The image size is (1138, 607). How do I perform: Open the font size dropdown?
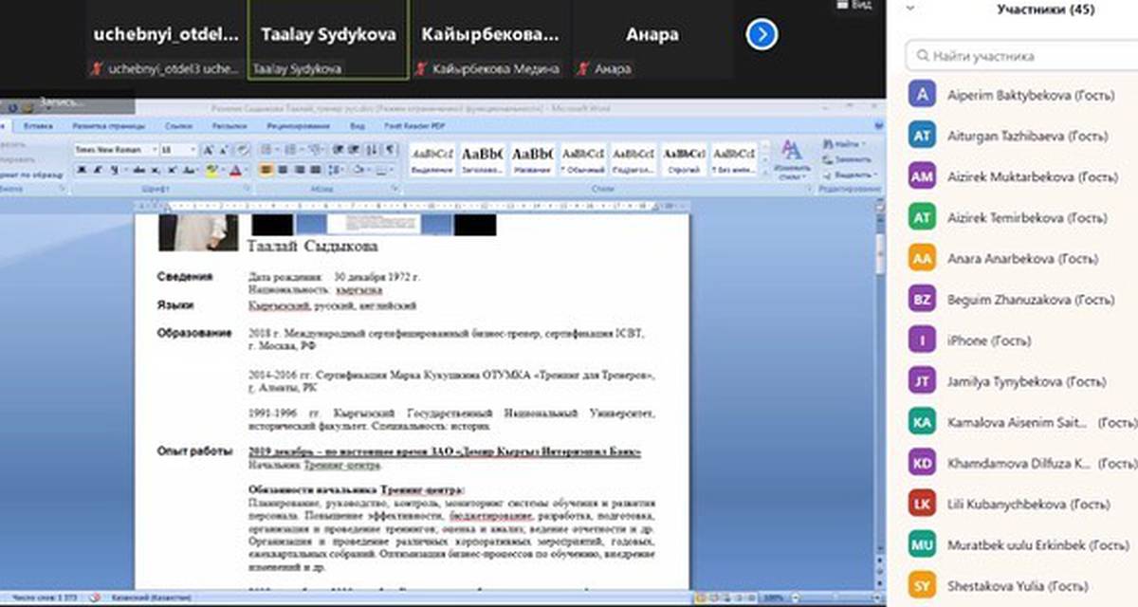click(193, 150)
